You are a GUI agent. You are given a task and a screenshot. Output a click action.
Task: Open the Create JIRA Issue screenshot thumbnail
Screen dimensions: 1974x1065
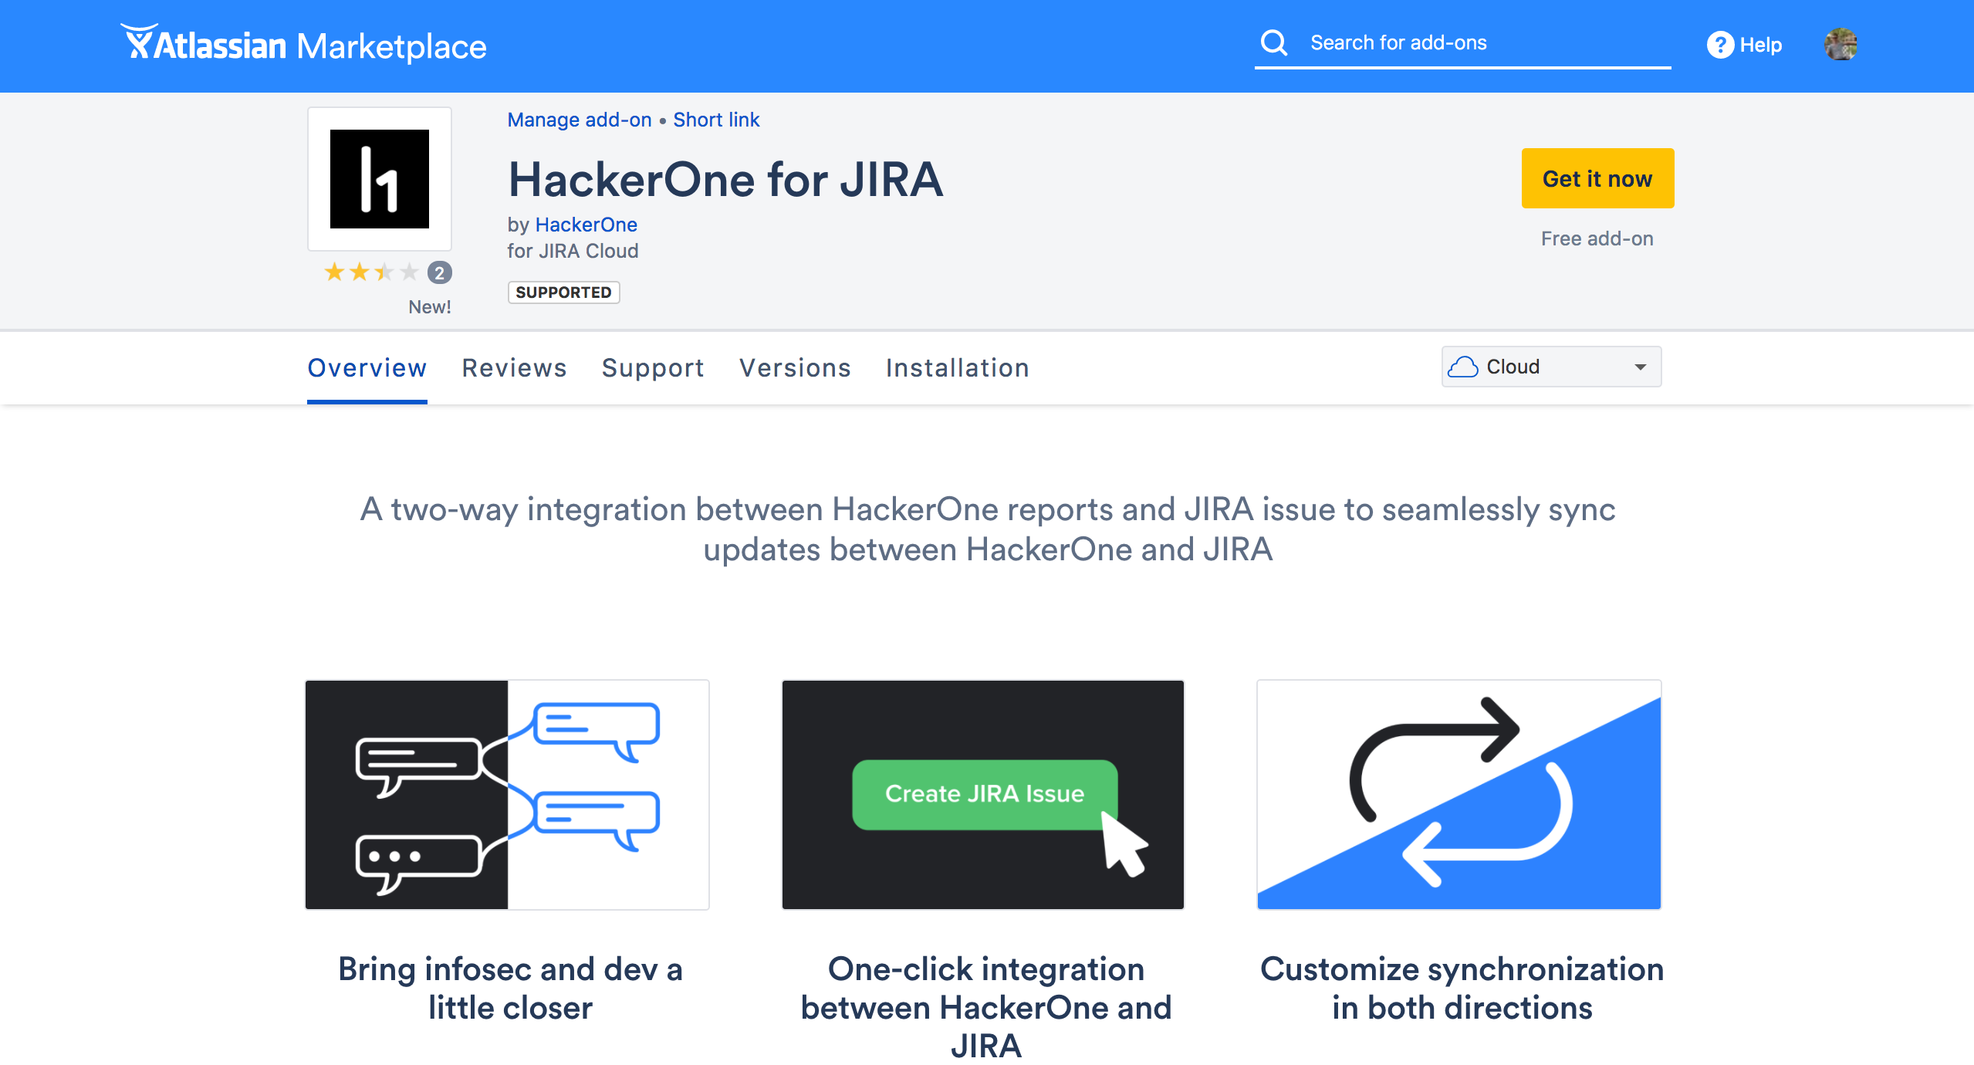click(982, 794)
